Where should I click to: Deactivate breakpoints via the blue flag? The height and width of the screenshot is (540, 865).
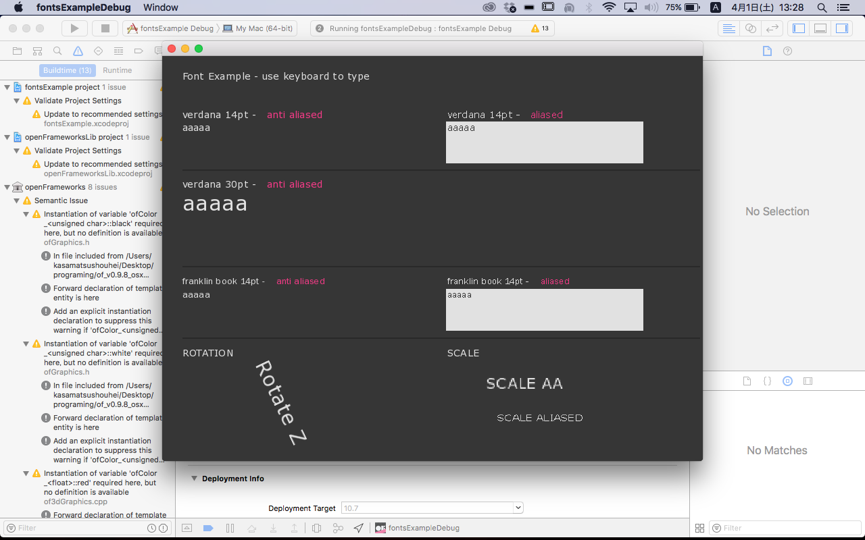pos(208,528)
